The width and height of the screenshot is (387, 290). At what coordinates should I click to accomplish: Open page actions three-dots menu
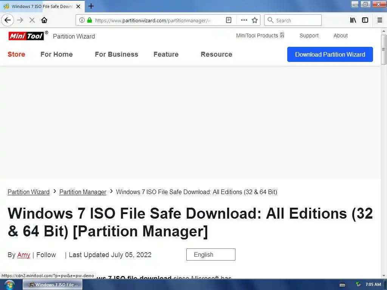244,20
